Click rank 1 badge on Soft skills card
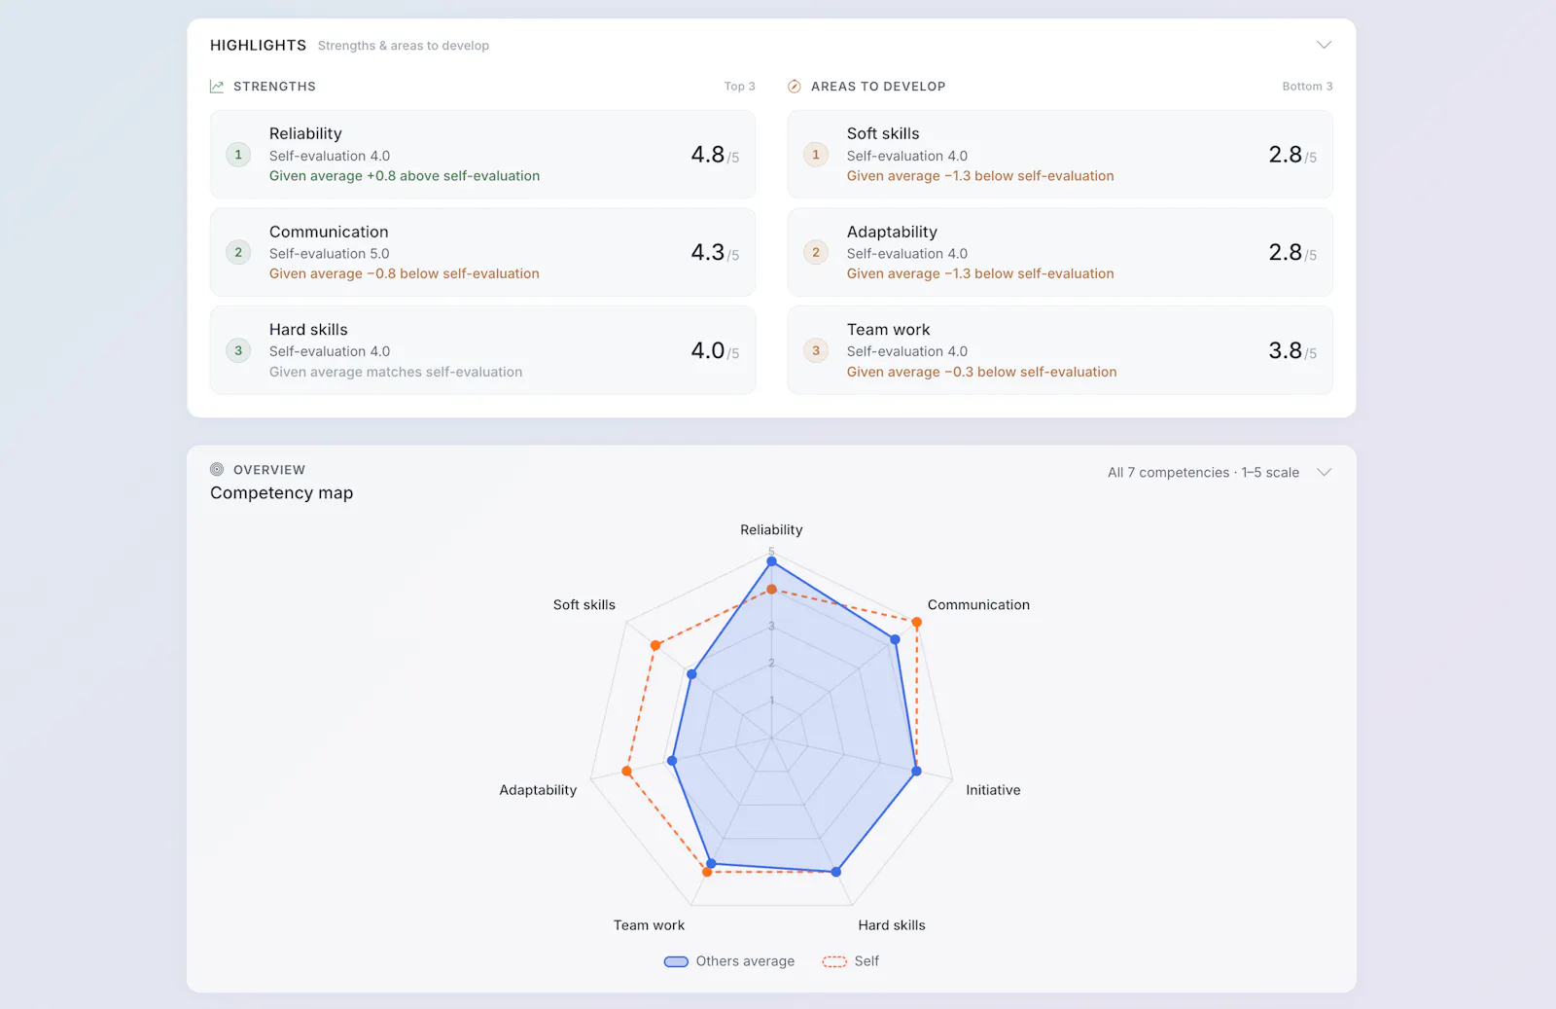Screen dimensions: 1556x1009 (816, 155)
